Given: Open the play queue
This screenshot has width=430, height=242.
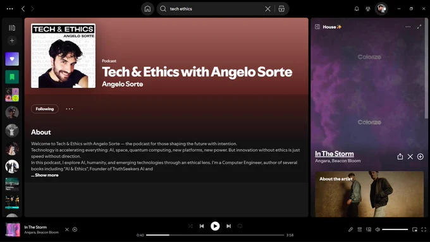Looking at the screenshot, I should [x=360, y=229].
